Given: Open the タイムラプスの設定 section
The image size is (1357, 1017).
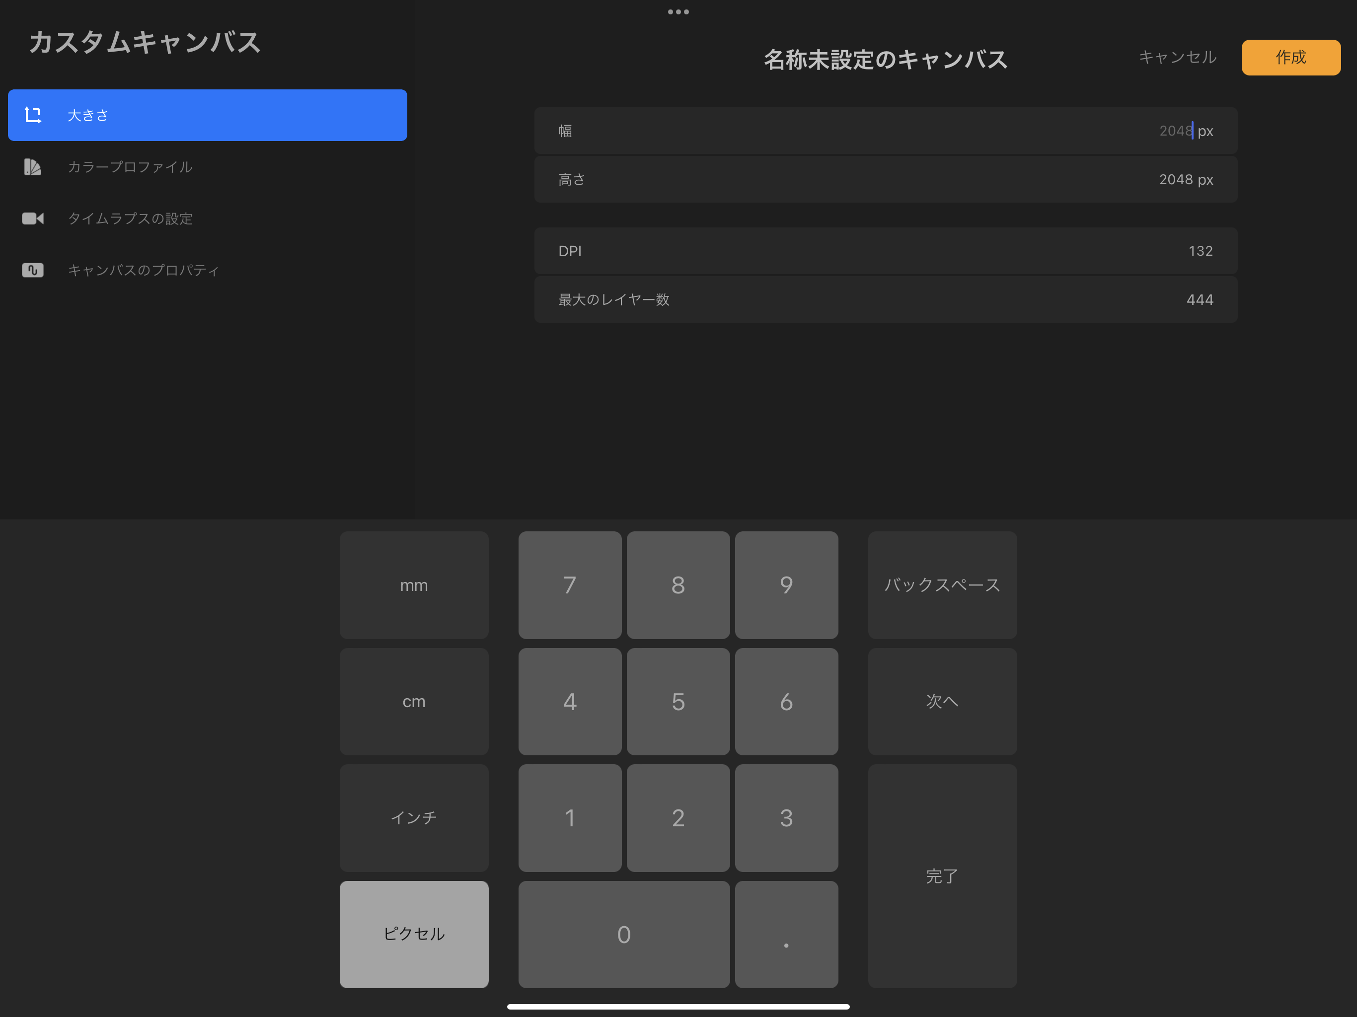Looking at the screenshot, I should (x=130, y=218).
